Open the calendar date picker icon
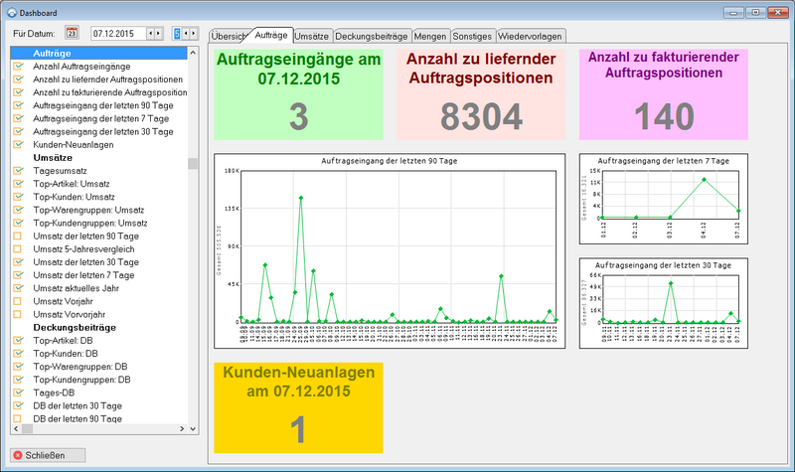 [x=72, y=33]
